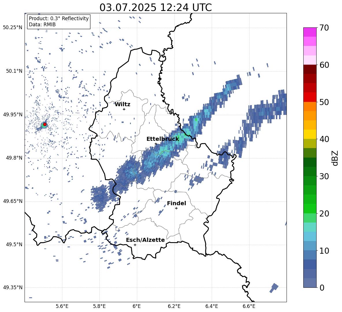The width and height of the screenshot is (342, 312).
Task: Click the 6°E longitude label
Action: point(137,306)
